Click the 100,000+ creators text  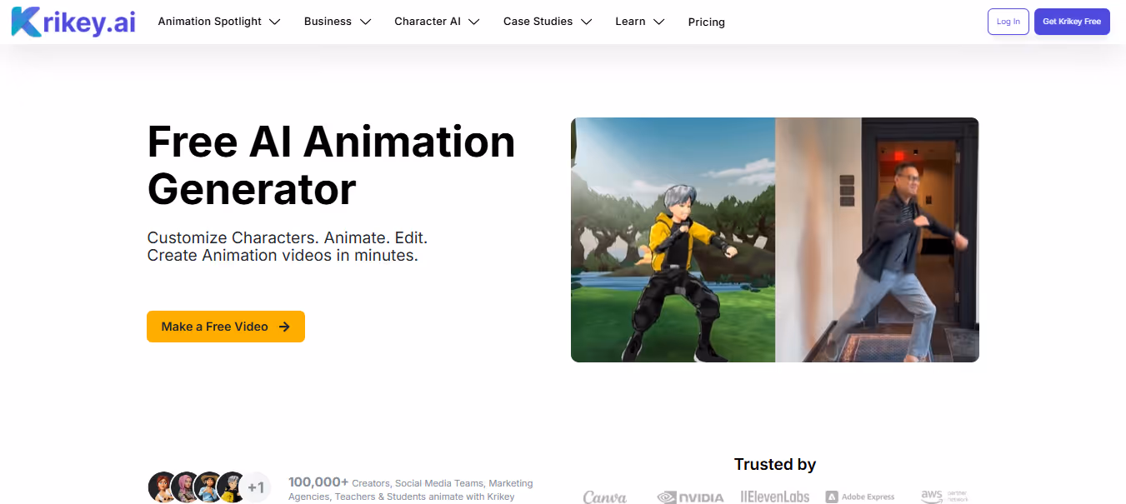coord(410,489)
